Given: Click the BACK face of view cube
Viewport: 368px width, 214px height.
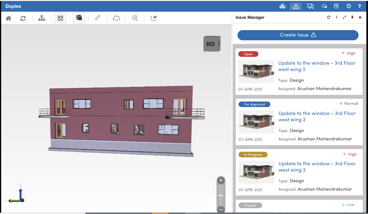Looking at the screenshot, I should click(210, 44).
